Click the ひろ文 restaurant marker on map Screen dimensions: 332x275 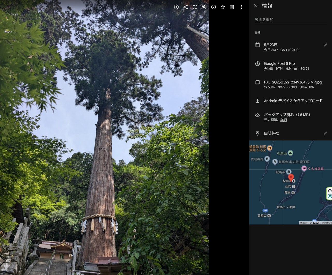[x=270, y=148]
